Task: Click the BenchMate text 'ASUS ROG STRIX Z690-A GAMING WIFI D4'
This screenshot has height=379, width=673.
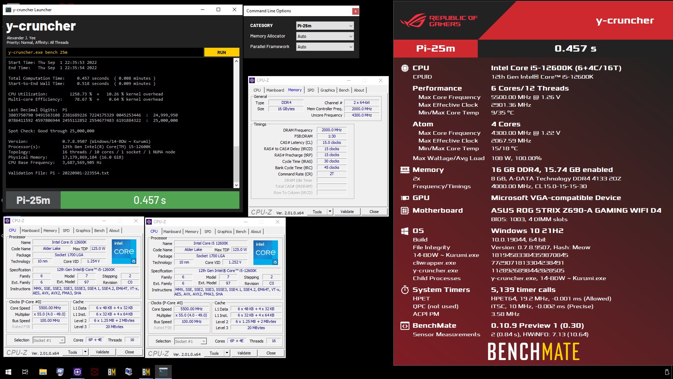Action: click(x=576, y=211)
